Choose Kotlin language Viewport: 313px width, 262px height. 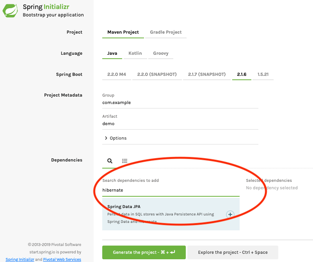(135, 54)
